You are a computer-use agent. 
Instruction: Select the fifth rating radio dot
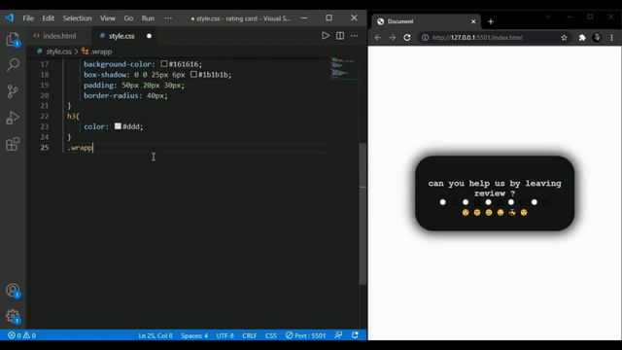click(535, 202)
